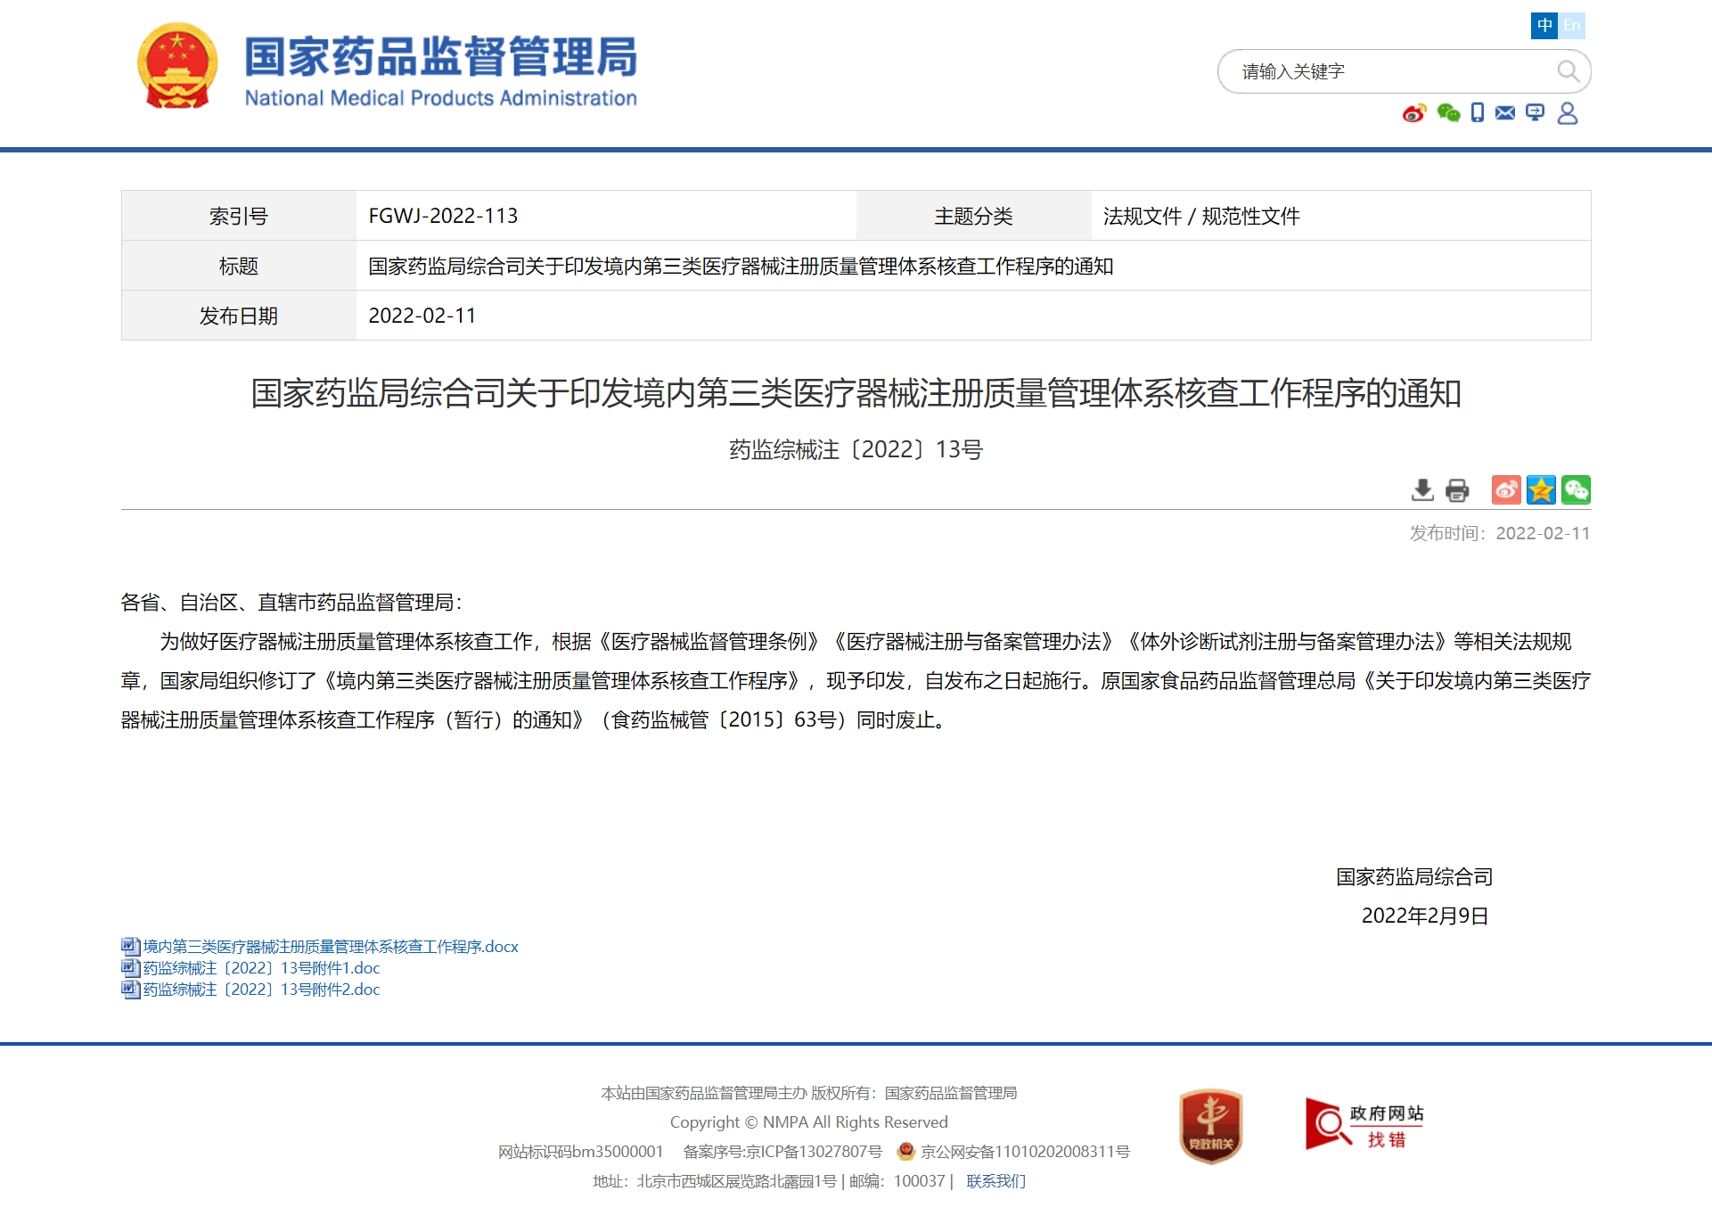The height and width of the screenshot is (1232, 1712).
Task: Switch language to 中
Action: click(x=1544, y=25)
